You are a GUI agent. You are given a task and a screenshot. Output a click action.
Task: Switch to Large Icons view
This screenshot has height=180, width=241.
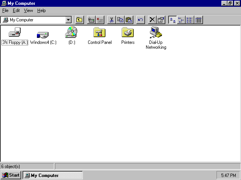click(x=172, y=20)
